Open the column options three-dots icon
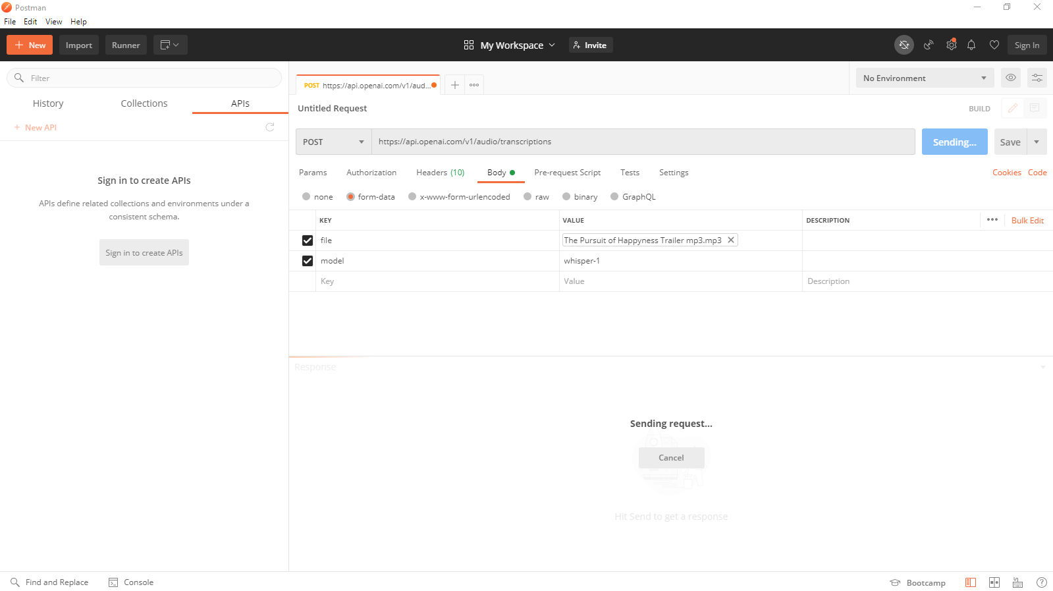Image resolution: width=1053 pixels, height=591 pixels. (x=992, y=219)
